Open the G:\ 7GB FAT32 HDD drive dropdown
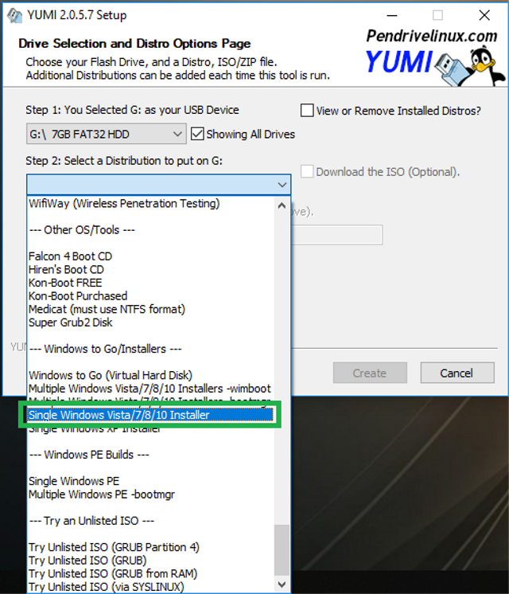509x594 pixels. 106,134
